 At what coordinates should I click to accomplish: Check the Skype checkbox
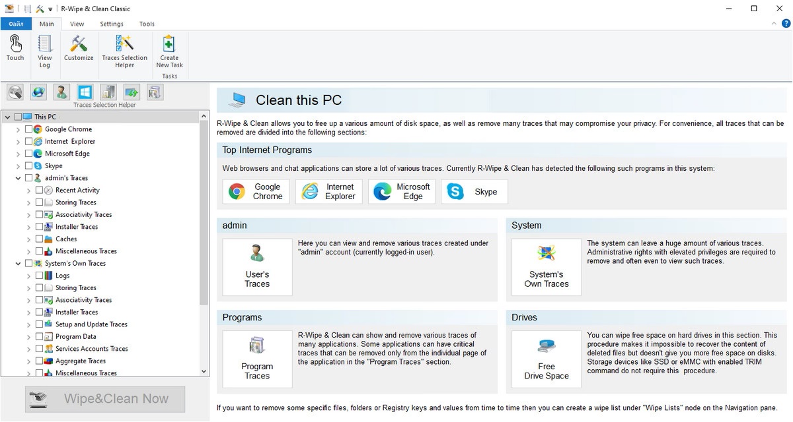(x=28, y=166)
